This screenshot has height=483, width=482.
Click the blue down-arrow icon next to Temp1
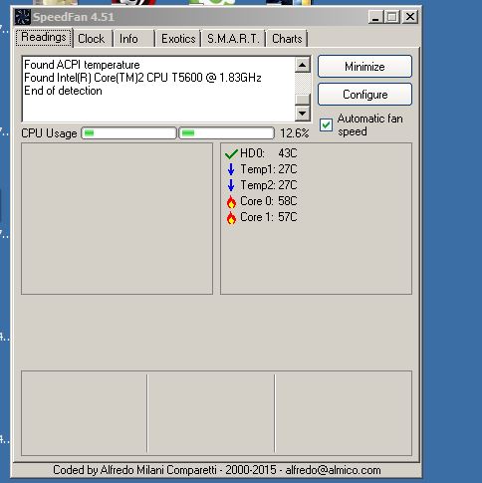click(x=231, y=169)
